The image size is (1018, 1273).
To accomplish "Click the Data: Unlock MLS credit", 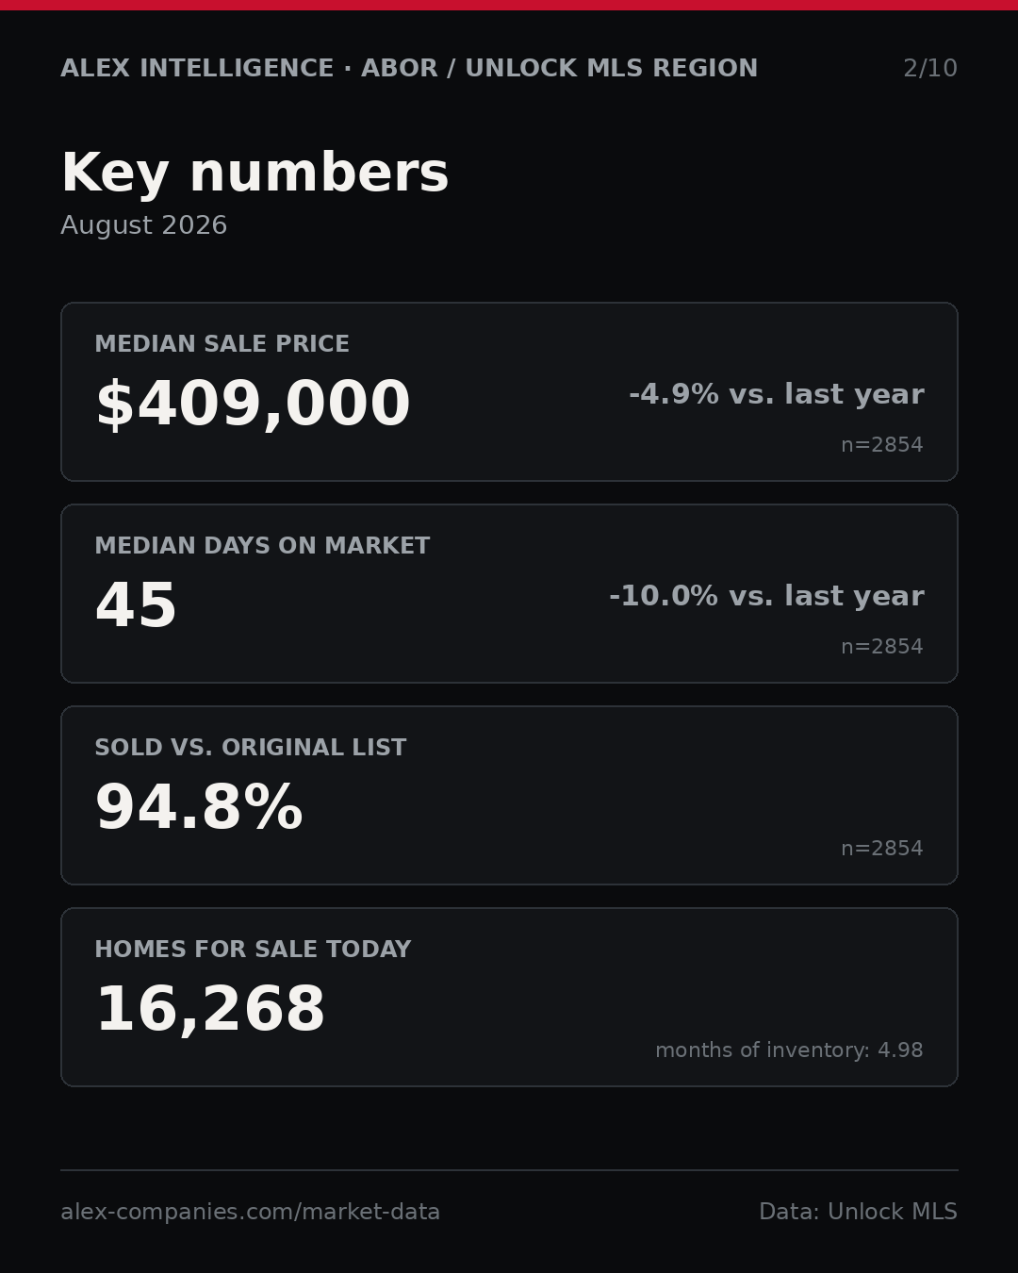I will pos(858,1212).
